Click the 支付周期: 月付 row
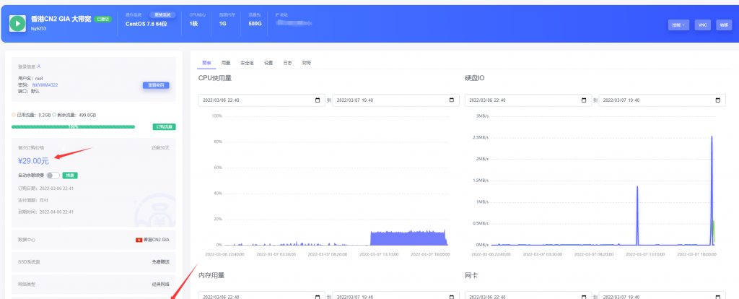 pos(33,200)
